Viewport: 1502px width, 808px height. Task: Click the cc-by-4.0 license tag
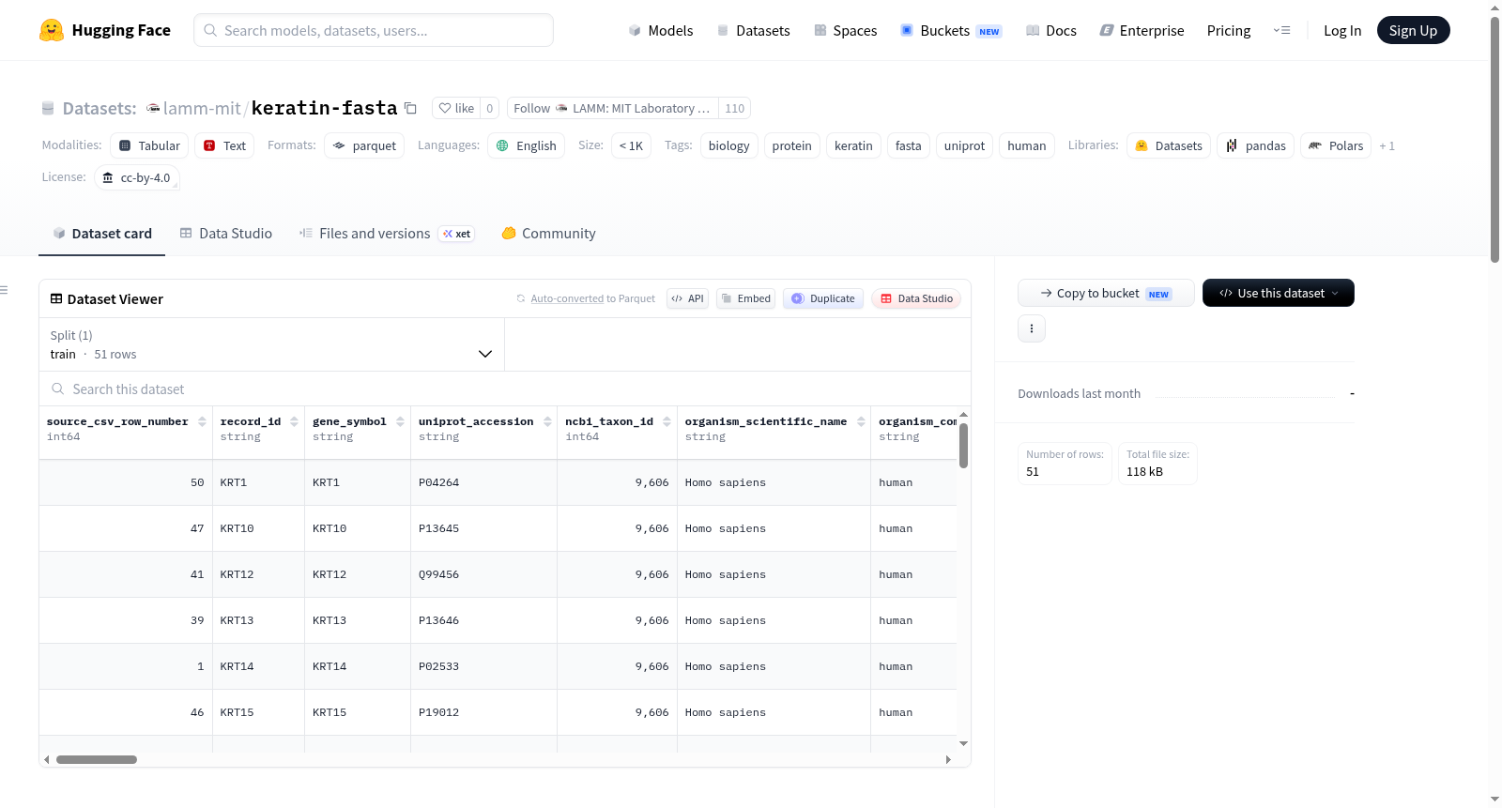tap(137, 177)
